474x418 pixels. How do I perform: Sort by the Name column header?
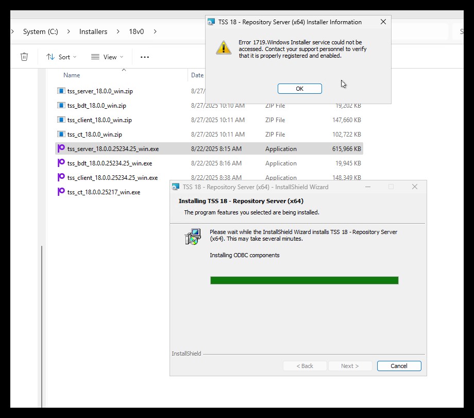72,75
